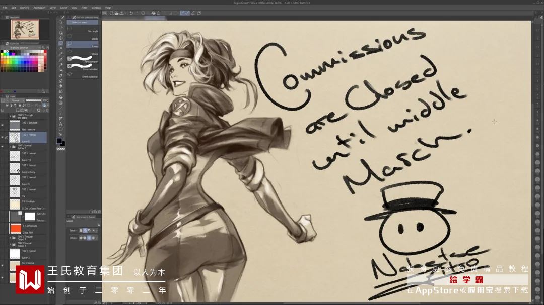Expand the Folder 1 layer group
Screen dimensions: 544x305
pos(10,244)
